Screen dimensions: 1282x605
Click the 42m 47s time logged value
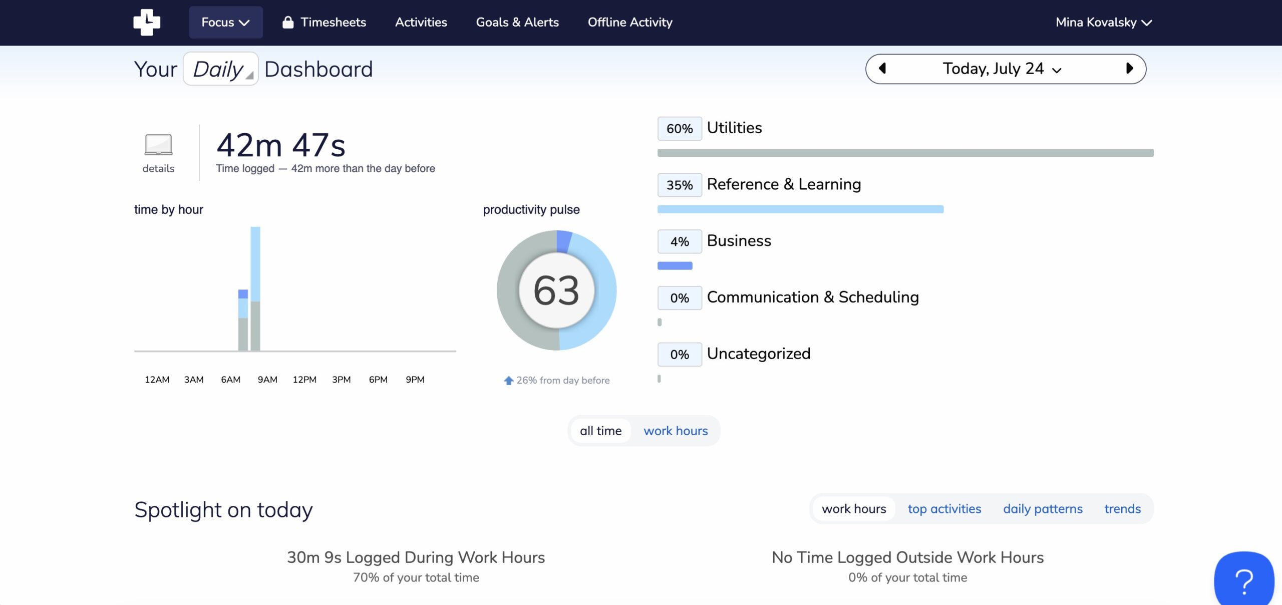click(281, 145)
